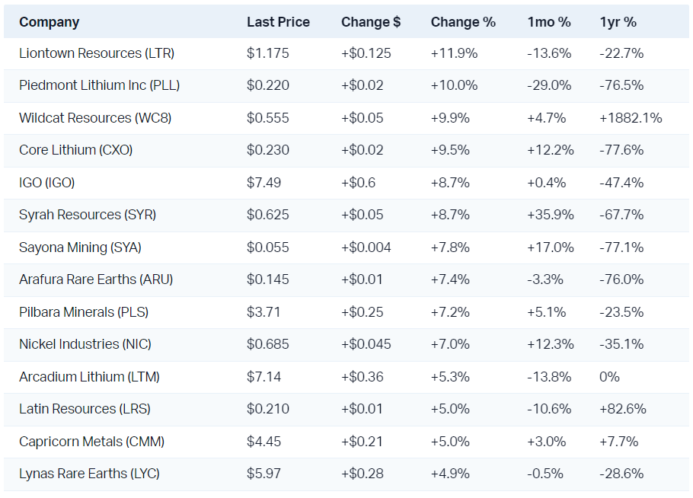
Task: Sort by Change % column header
Action: (x=463, y=22)
